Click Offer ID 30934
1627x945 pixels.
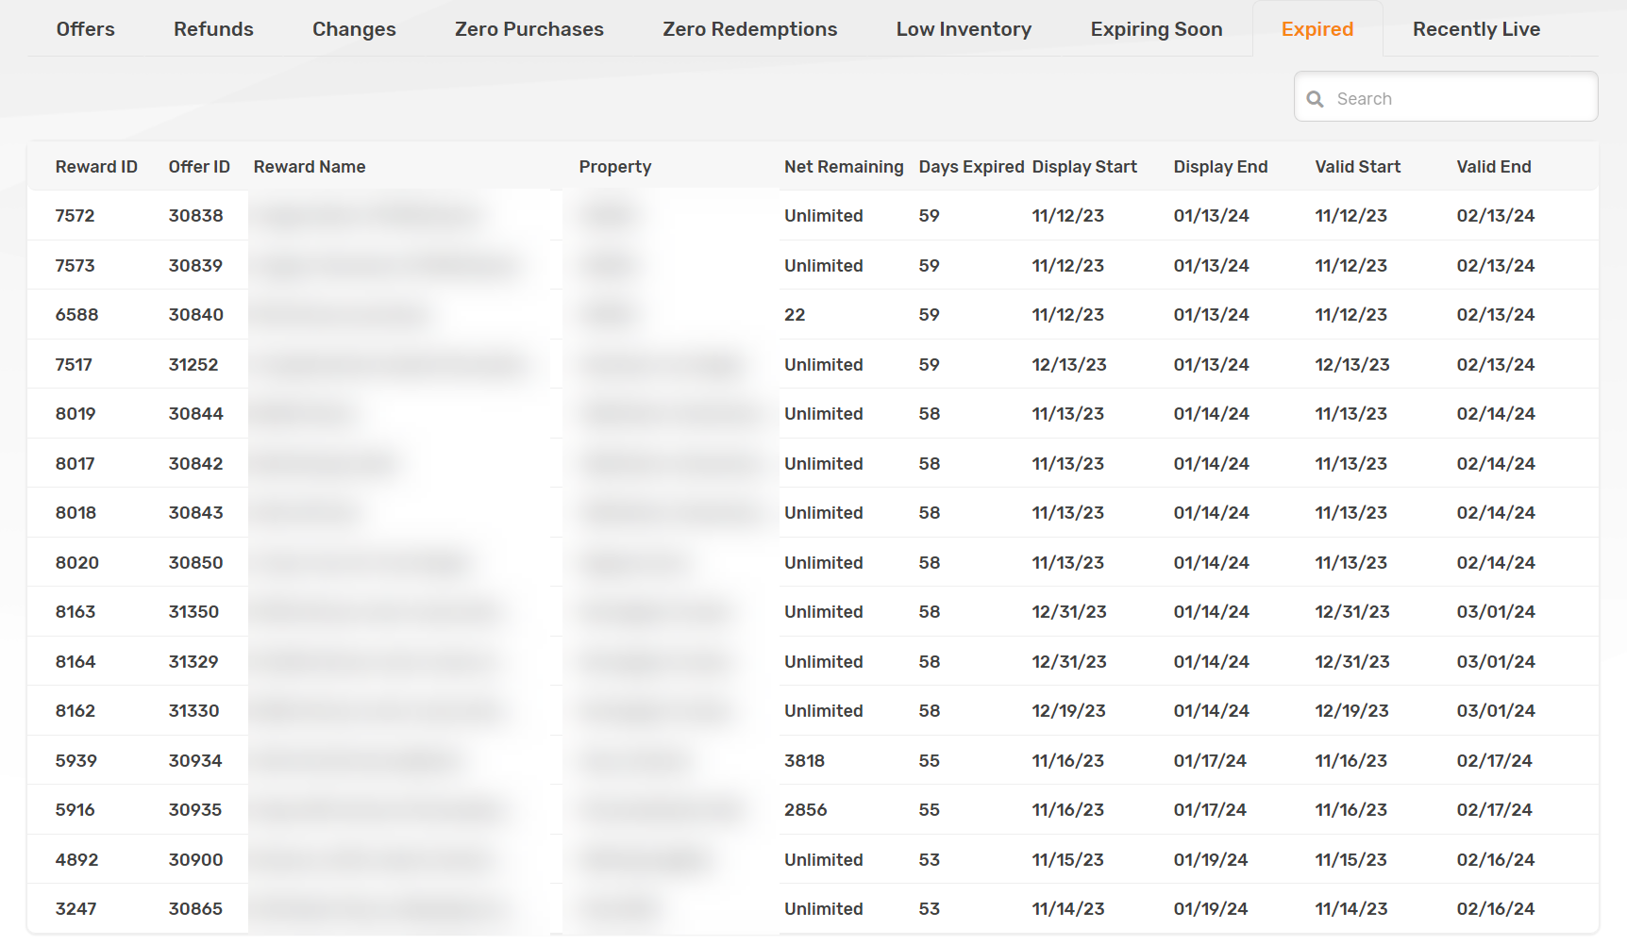point(195,761)
